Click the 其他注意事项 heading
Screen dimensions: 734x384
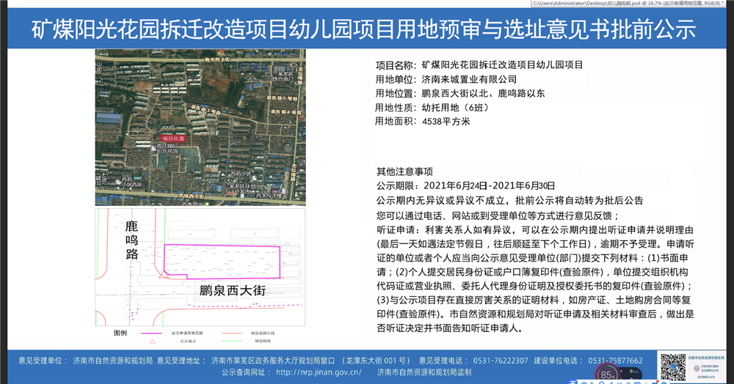tap(405, 171)
